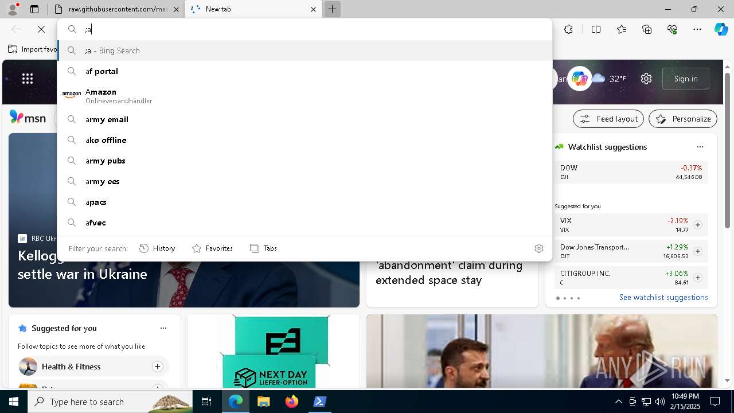
Task: Open 'abandonment' claim space stay article
Action: (449, 272)
